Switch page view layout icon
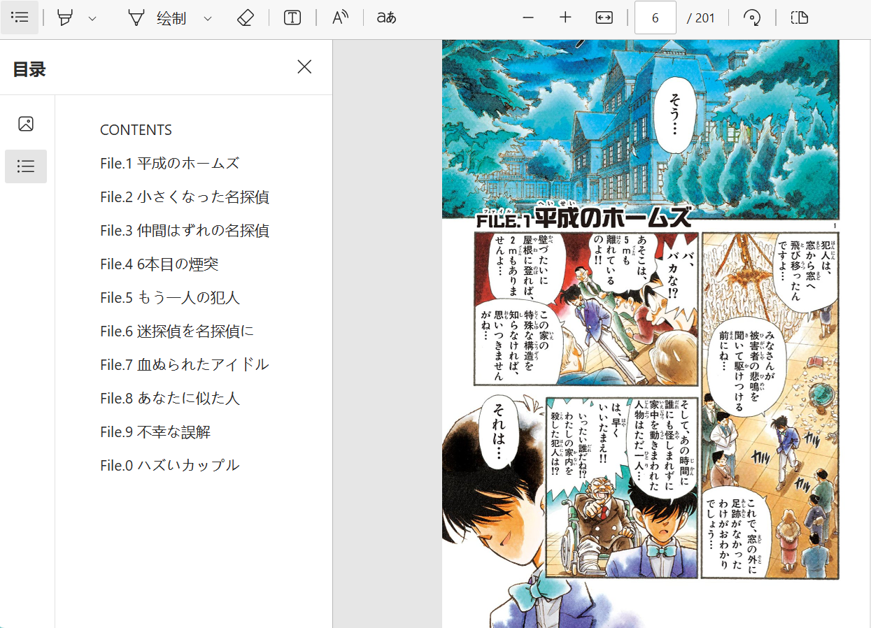Screen dimensions: 871x628 (x=800, y=18)
